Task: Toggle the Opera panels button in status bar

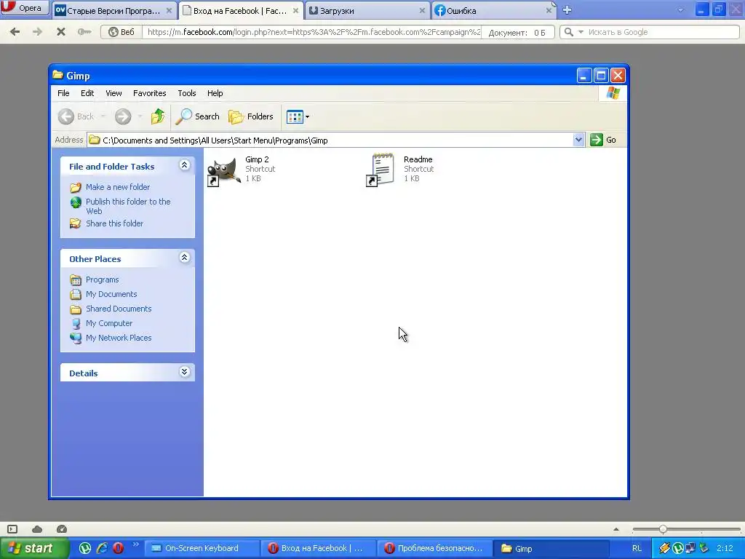Action: [12, 529]
